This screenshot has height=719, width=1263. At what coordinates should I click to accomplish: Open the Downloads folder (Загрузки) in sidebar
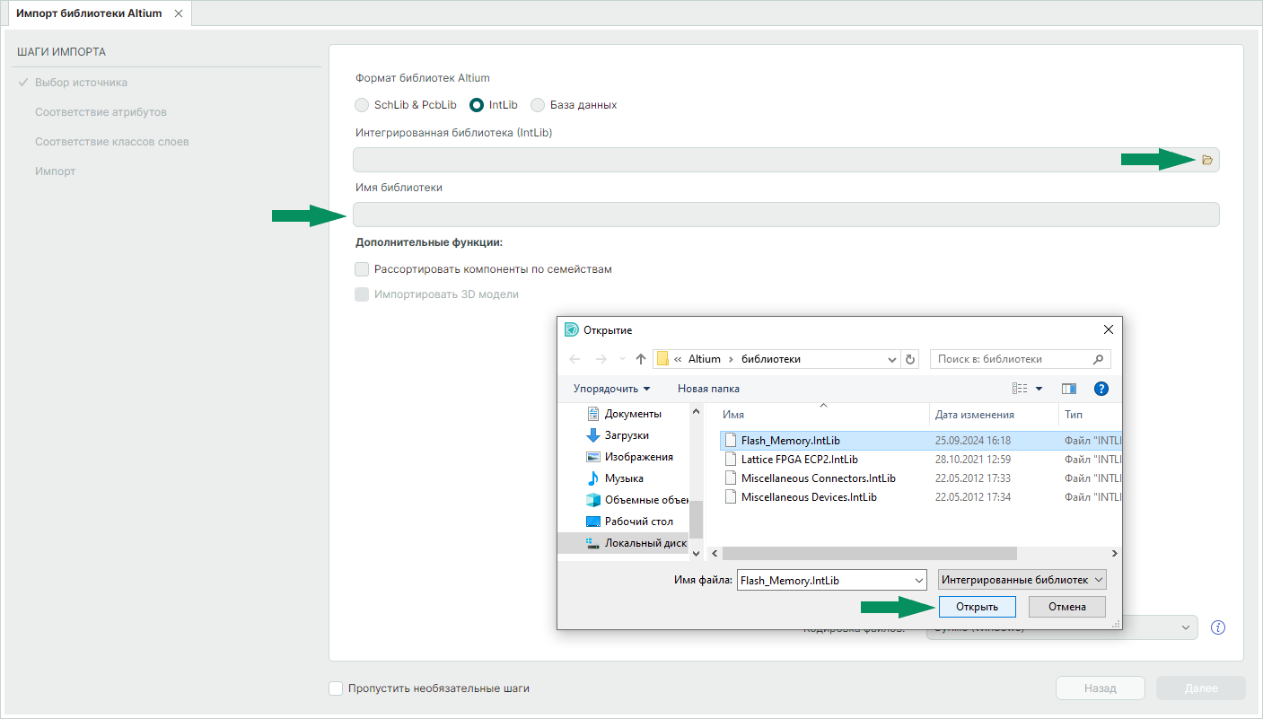[x=626, y=435]
